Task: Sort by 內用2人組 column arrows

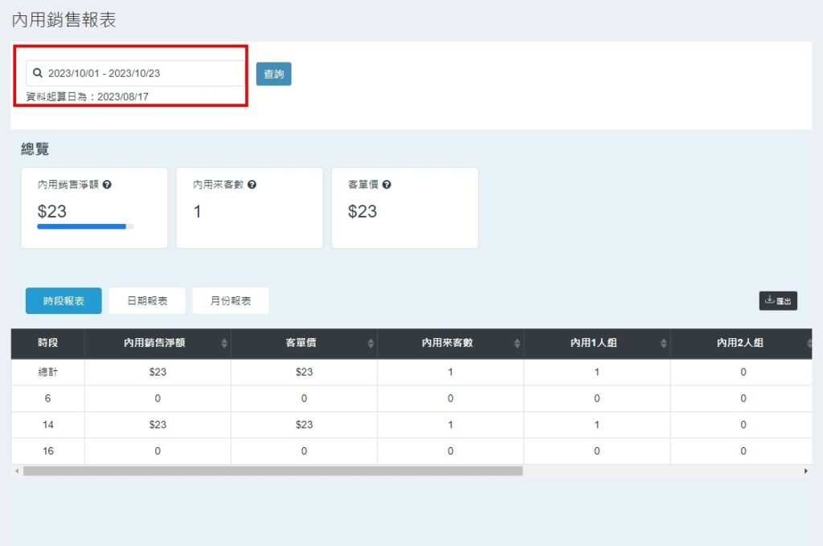Action: (x=809, y=344)
